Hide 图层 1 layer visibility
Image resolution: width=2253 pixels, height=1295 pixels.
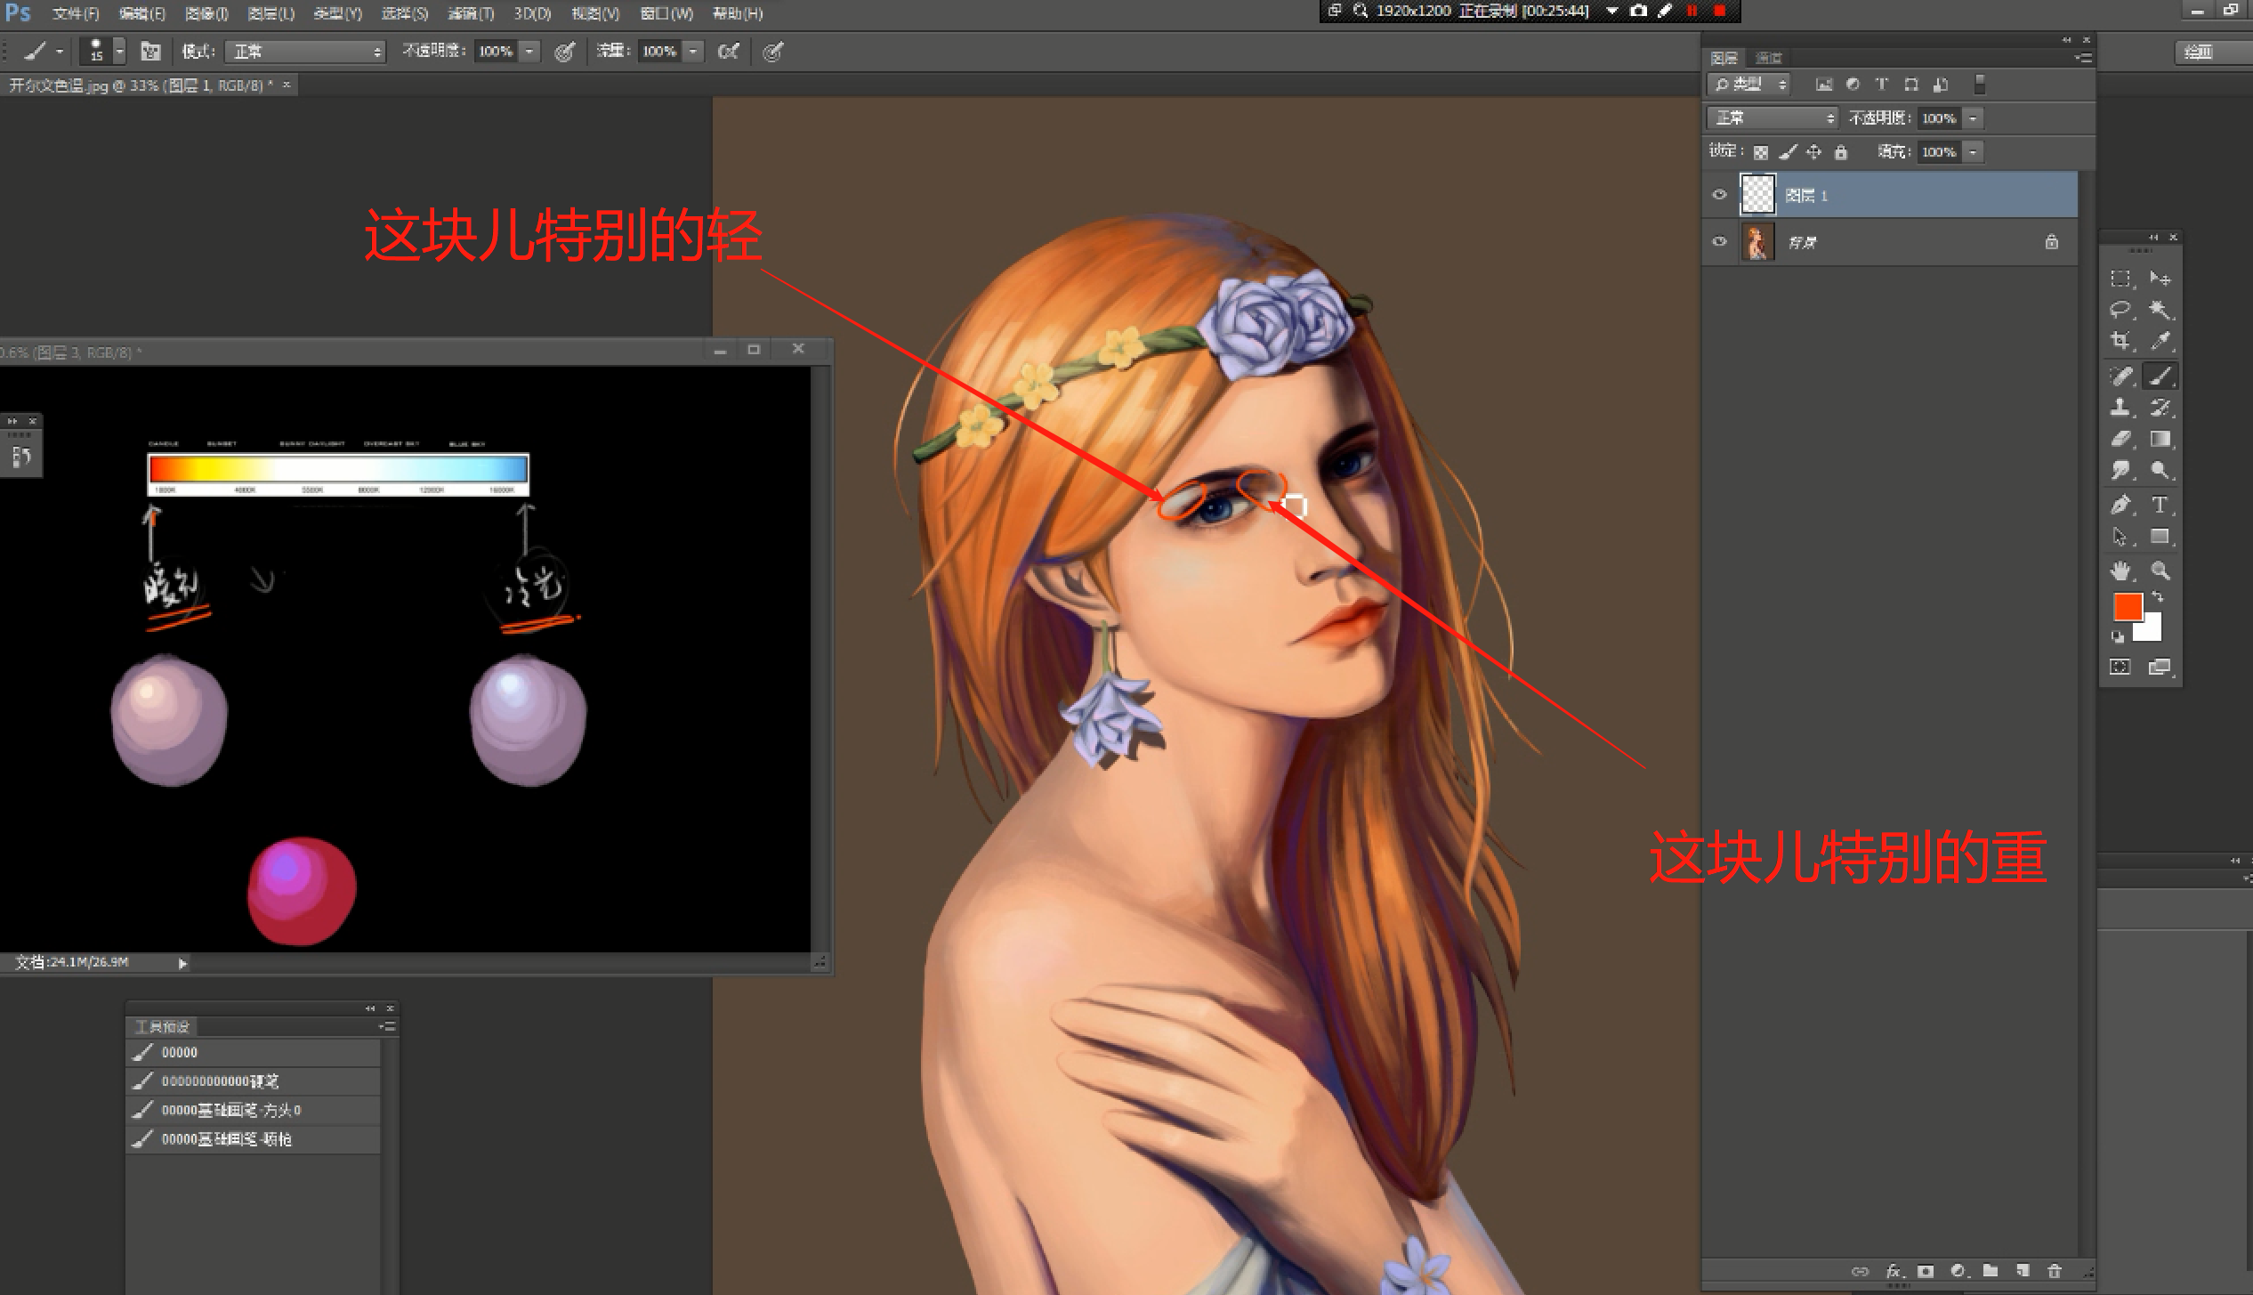click(x=1719, y=195)
